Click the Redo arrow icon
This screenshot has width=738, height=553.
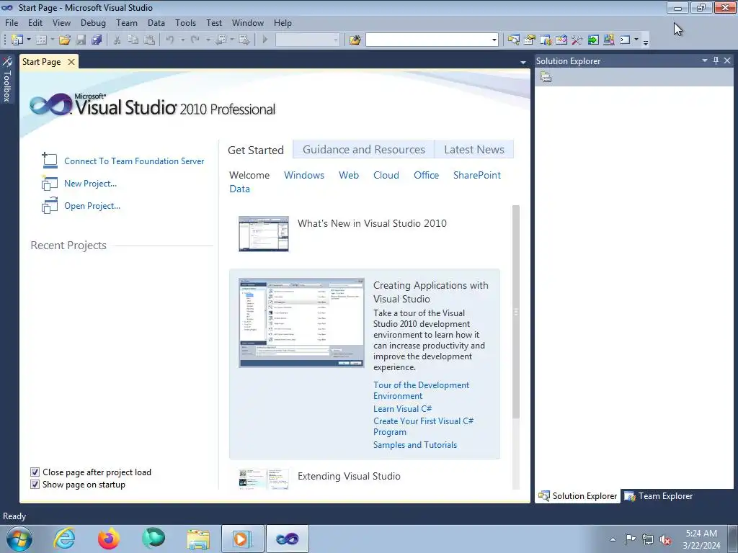tap(195, 40)
